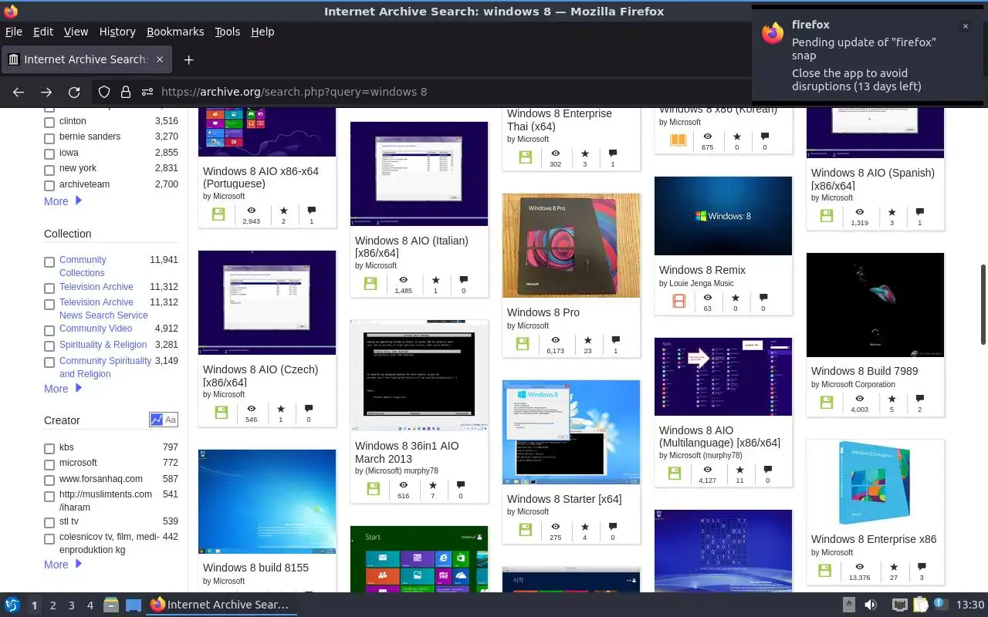
Task: Click software icon under Windows 8 Starter [x64]
Action: [526, 531]
